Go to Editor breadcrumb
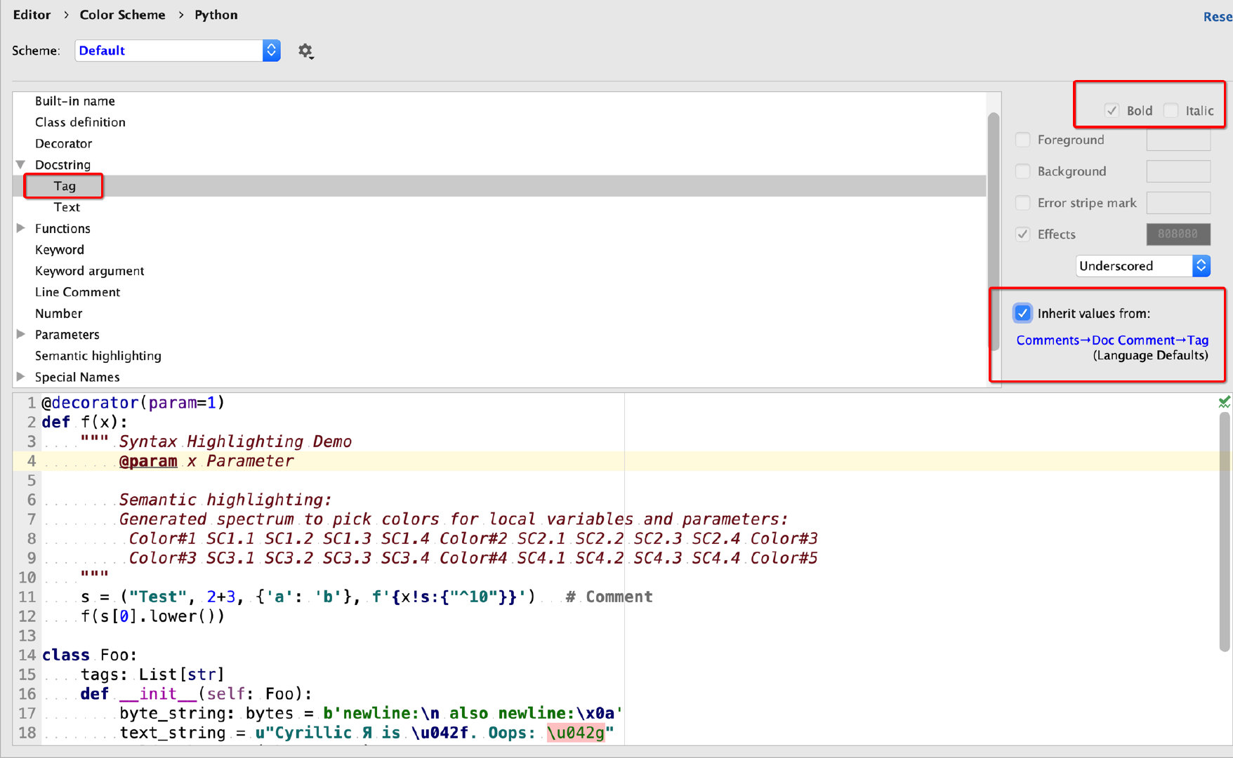 click(x=32, y=15)
